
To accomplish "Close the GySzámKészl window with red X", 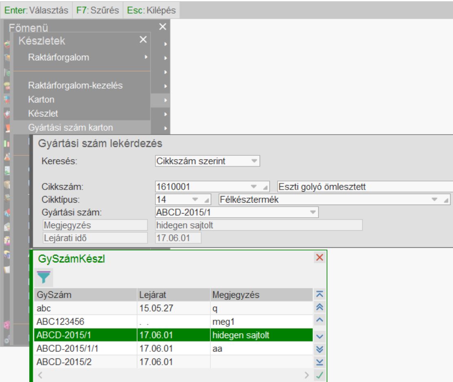I will [x=320, y=258].
